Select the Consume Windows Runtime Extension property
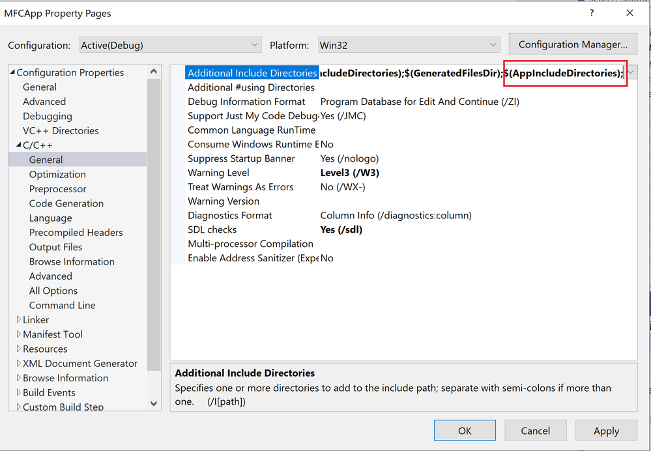Screen dimensions: 651x451 (253, 144)
